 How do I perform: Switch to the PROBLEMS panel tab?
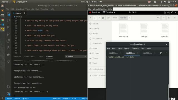tap(18, 56)
